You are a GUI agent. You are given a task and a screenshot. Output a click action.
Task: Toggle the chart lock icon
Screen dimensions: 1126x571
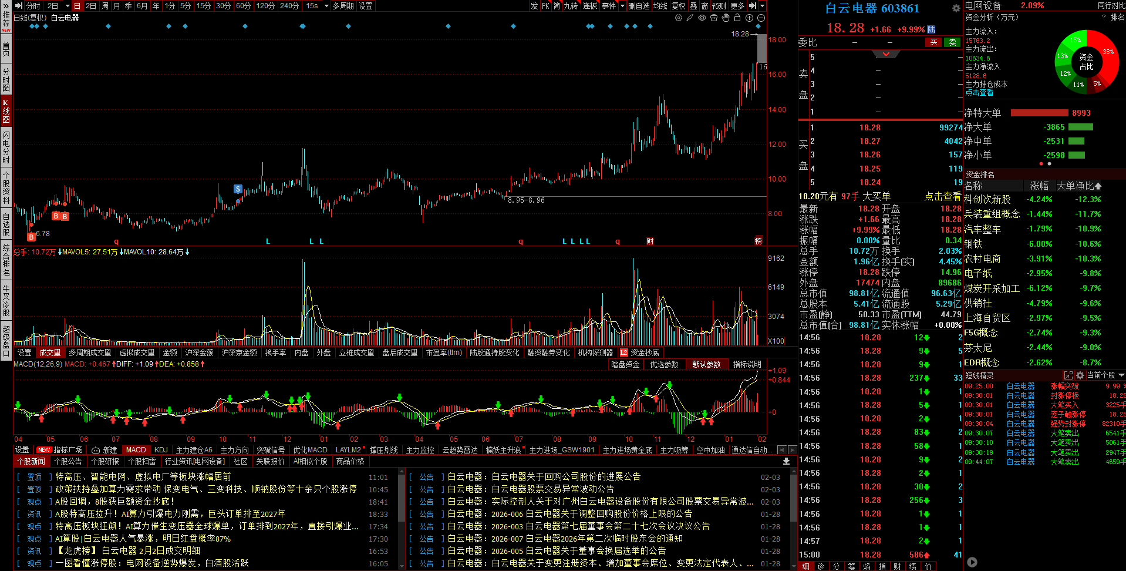pos(737,18)
